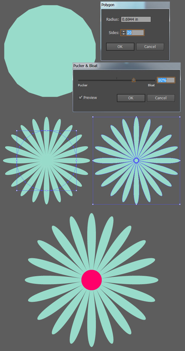Screen dimensions: 185x351
Task: Click the Polygon dialog title bar
Action: (x=135, y=5)
